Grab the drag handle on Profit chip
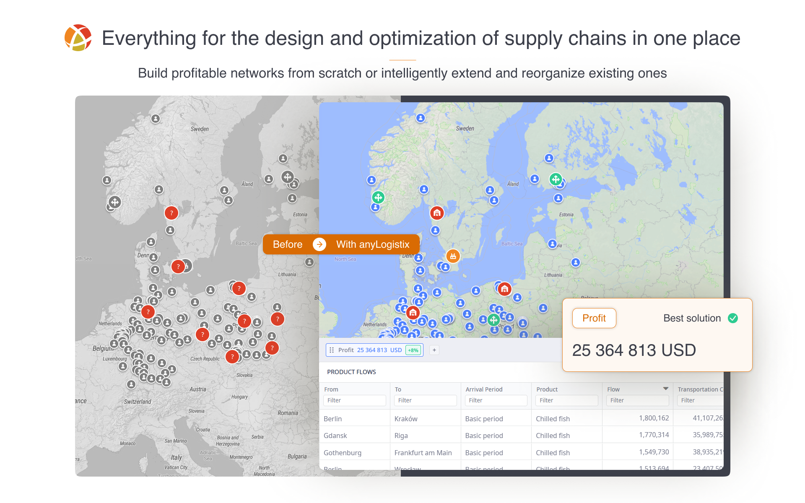Image resolution: width=805 pixels, height=503 pixels. click(x=332, y=350)
